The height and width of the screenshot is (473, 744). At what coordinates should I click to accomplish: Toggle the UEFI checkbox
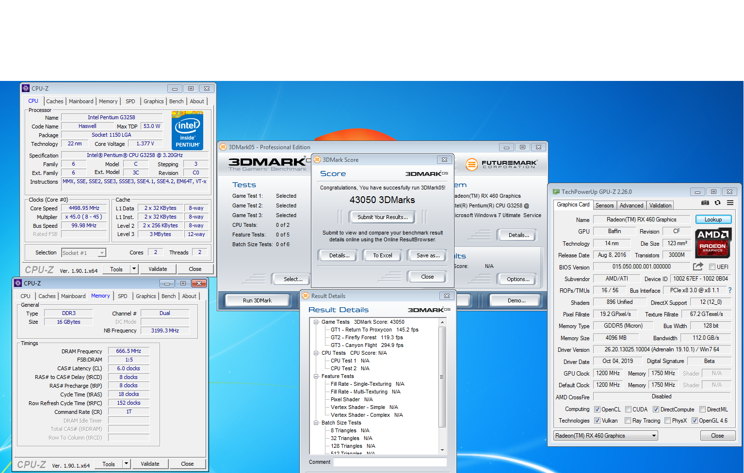tap(712, 267)
